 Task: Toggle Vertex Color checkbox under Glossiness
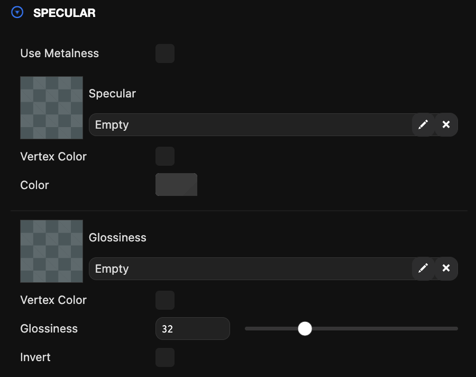point(165,300)
